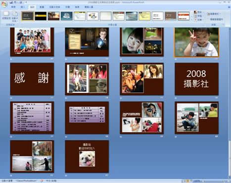The image size is (231, 183).
Task: Apply the pale yellow note theme
Action: click(x=144, y=16)
